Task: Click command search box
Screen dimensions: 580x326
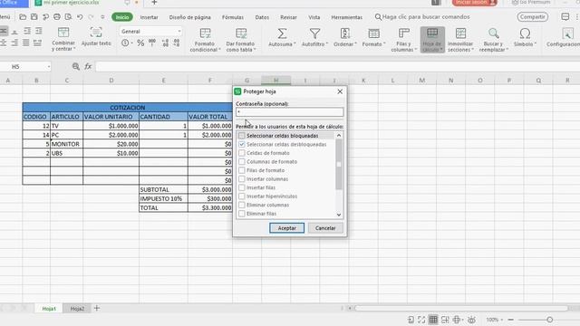Action: [422, 17]
